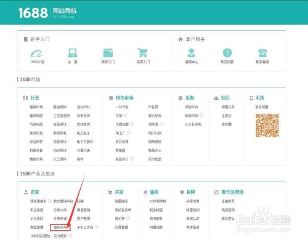Viewport: 308px width, 240px height.
Task: Open the 采购 category heading
Action: pos(190,98)
